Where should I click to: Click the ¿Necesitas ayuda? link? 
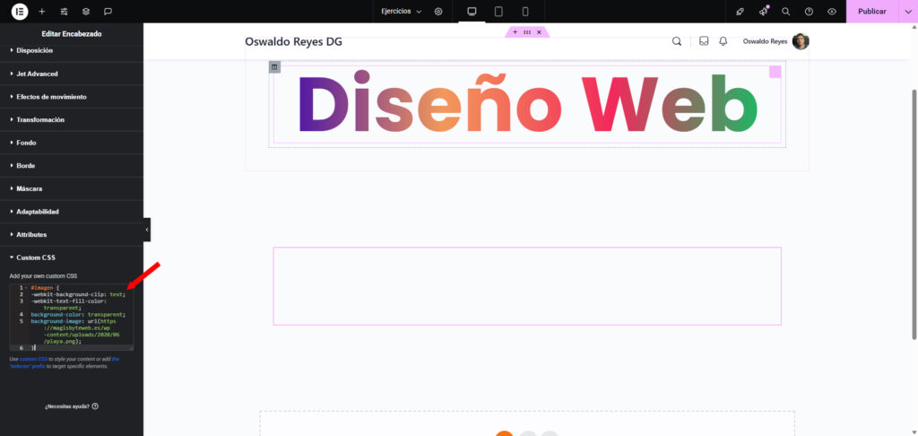pos(71,406)
